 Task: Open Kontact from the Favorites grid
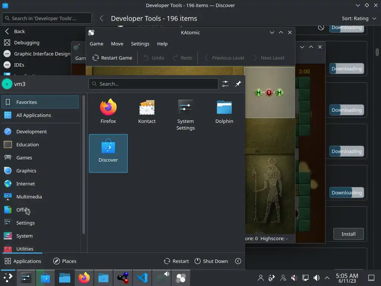pyautogui.click(x=147, y=111)
